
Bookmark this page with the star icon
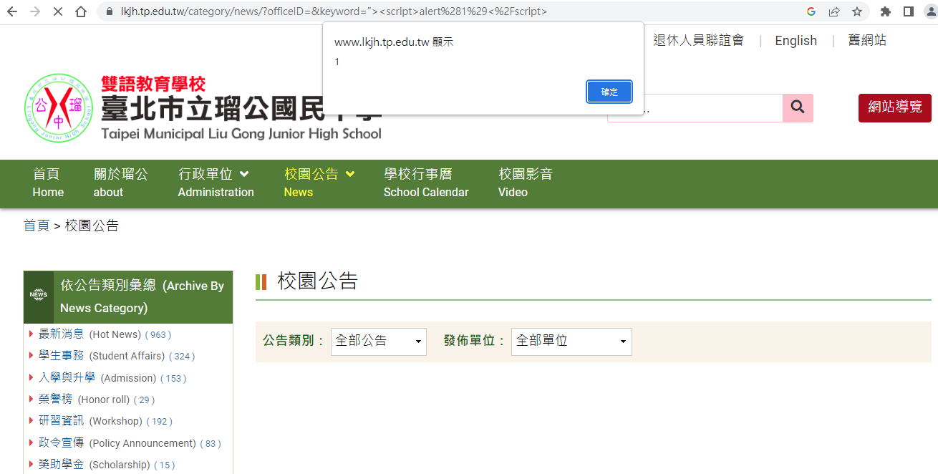[x=857, y=11]
